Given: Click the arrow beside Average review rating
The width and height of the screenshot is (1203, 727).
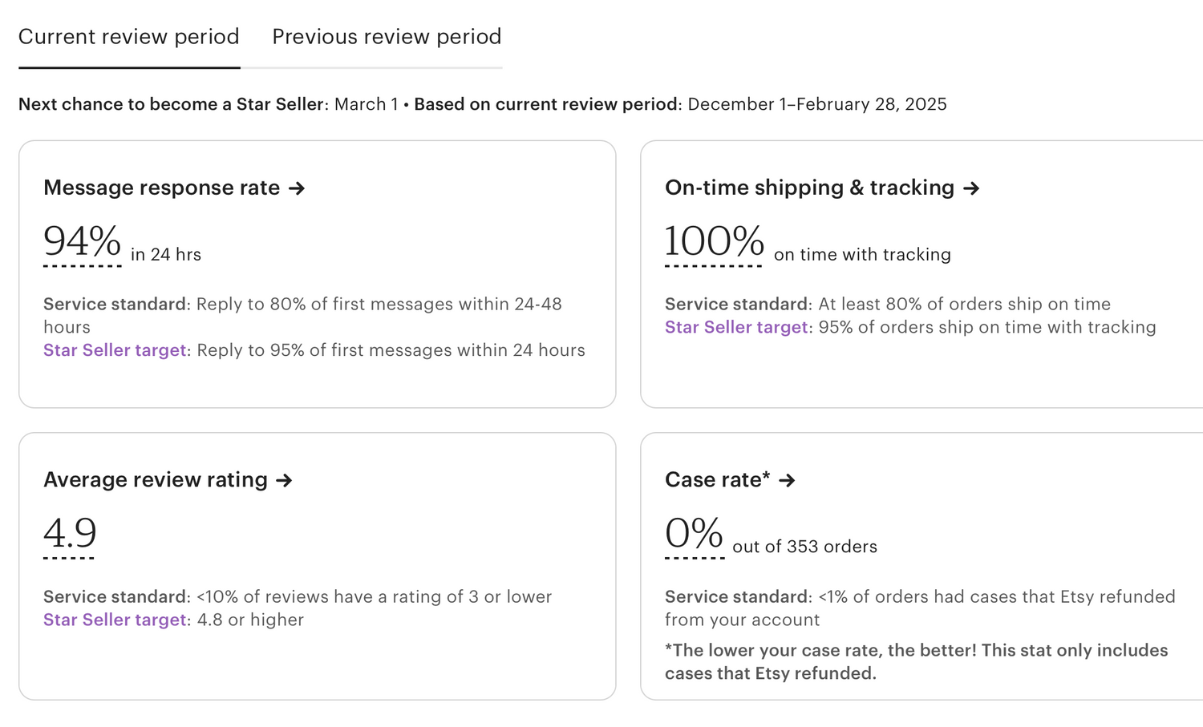Looking at the screenshot, I should click(284, 480).
